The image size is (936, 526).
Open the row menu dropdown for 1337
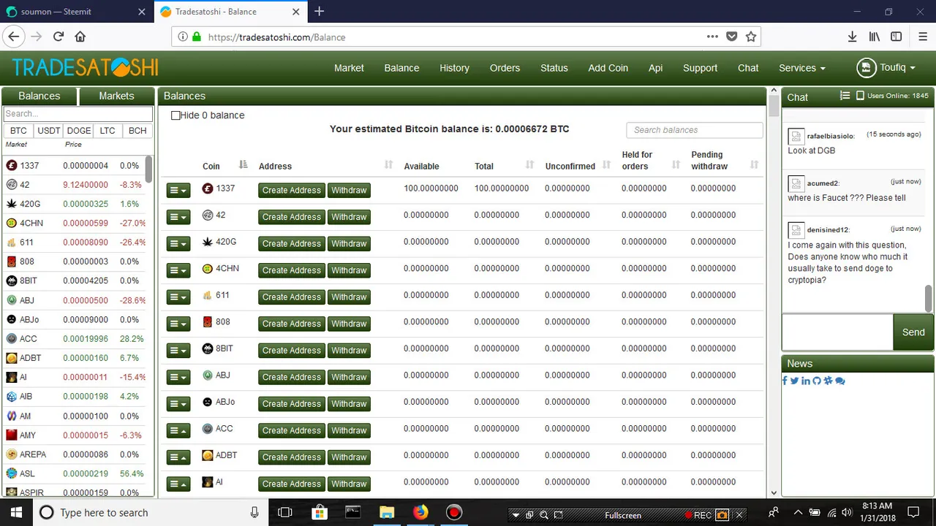[178, 190]
